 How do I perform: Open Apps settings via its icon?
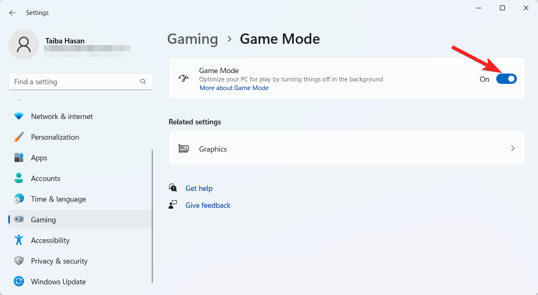click(x=19, y=157)
